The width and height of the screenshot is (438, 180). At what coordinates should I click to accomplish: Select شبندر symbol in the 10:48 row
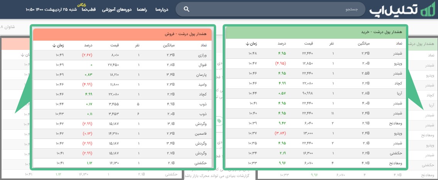point(398,53)
